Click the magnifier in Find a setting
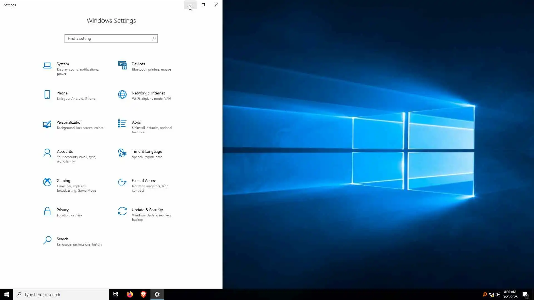The image size is (534, 300). pyautogui.click(x=154, y=39)
